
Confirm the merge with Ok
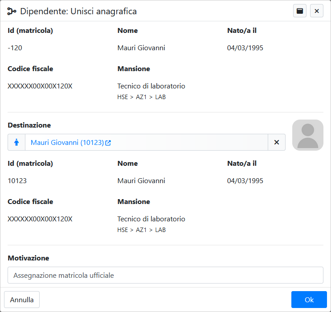tap(309, 300)
